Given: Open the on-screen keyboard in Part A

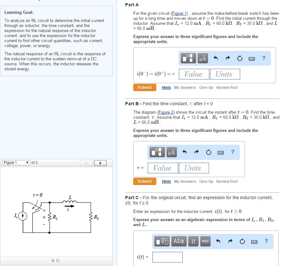Looking at the screenshot, I should tap(251, 58).
